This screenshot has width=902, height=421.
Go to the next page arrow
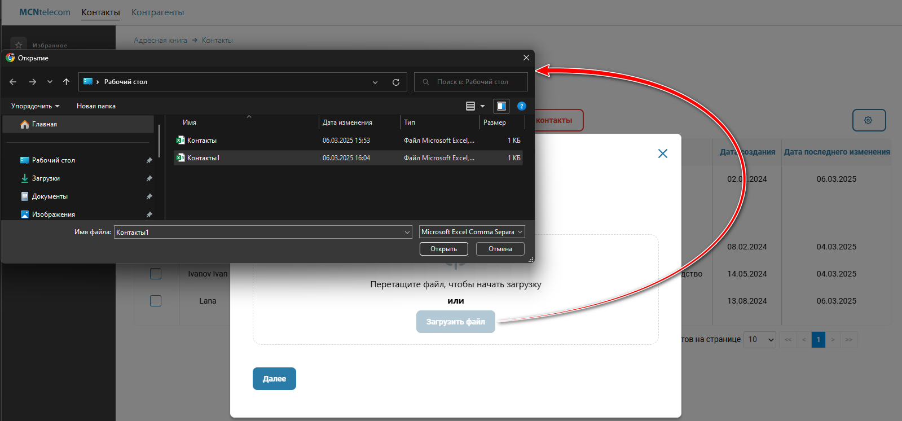833,339
